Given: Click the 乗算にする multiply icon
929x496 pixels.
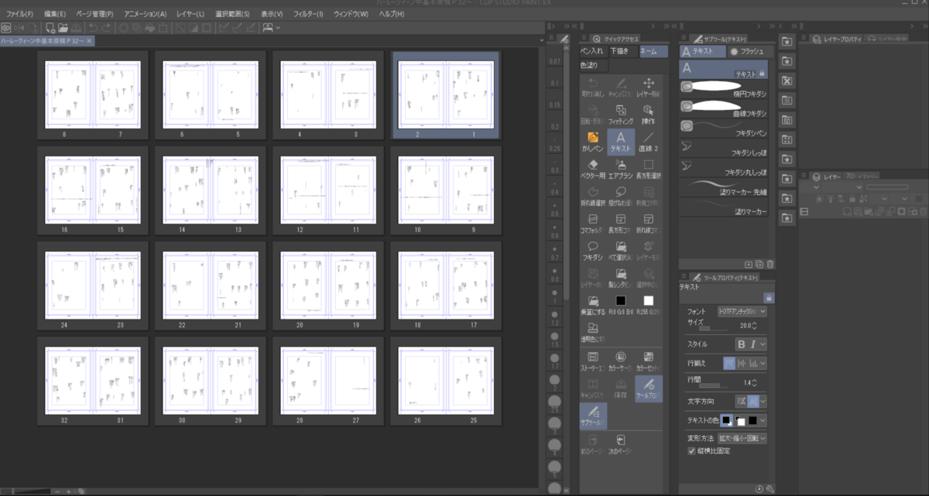Looking at the screenshot, I should [593, 304].
